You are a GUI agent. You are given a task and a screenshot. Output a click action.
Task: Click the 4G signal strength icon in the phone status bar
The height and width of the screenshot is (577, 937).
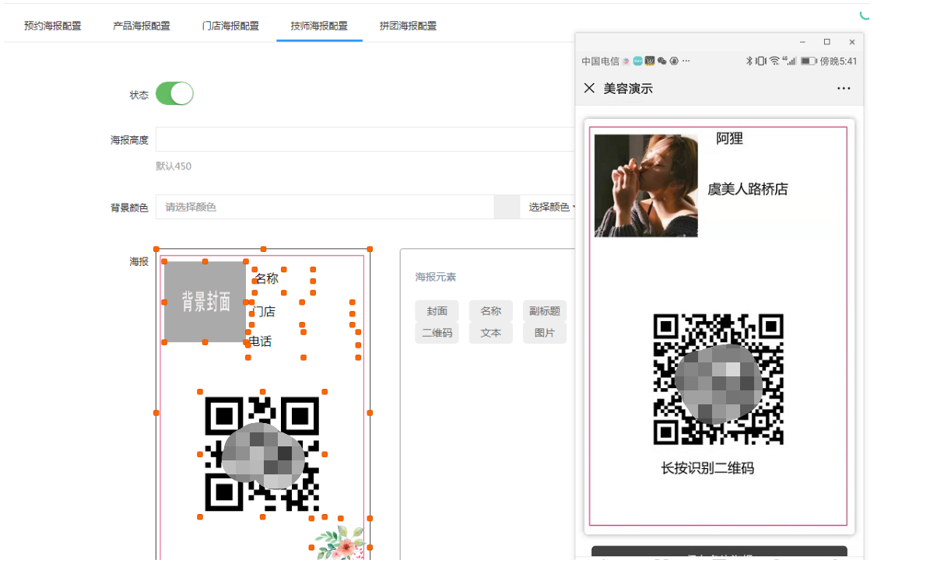coord(789,61)
